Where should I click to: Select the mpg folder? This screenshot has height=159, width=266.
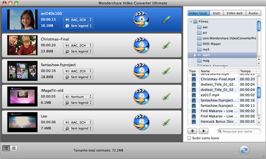(x=203, y=60)
